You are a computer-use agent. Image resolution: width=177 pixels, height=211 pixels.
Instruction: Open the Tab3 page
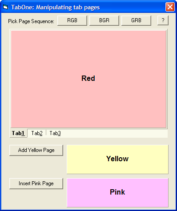click(x=55, y=133)
